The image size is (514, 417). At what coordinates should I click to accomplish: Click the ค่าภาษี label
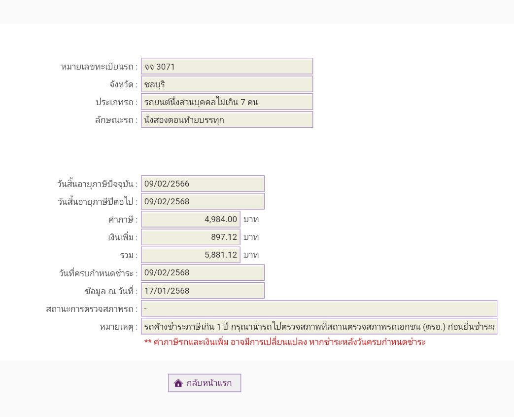click(123, 219)
